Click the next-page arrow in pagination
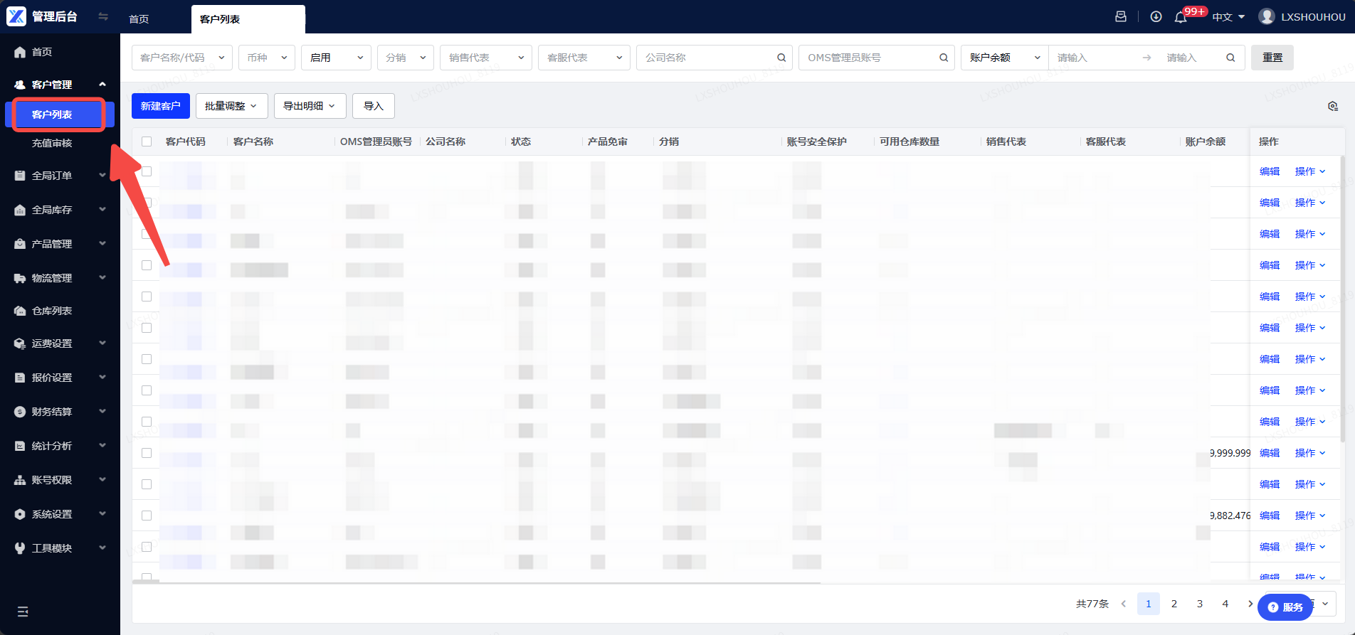The image size is (1355, 635). [1250, 604]
